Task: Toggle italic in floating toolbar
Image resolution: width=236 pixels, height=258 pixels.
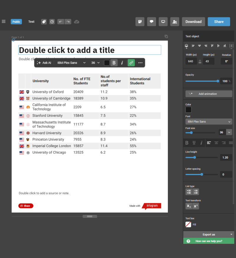Action: point(122,63)
